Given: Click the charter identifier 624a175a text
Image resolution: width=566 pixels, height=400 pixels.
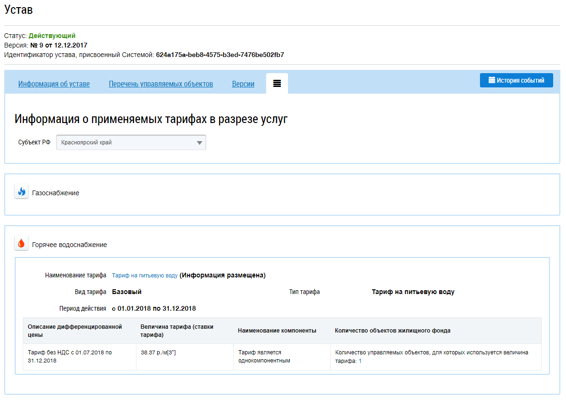Looking at the screenshot, I should pos(220,55).
